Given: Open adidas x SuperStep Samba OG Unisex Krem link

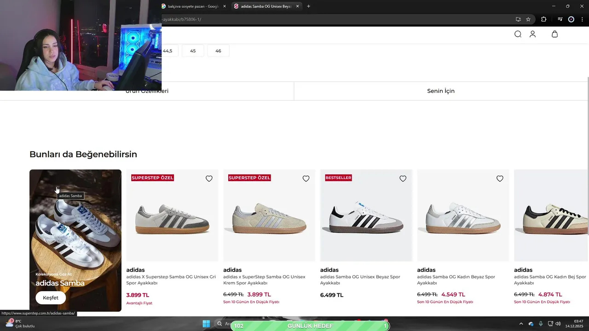Looking at the screenshot, I should tap(264, 280).
